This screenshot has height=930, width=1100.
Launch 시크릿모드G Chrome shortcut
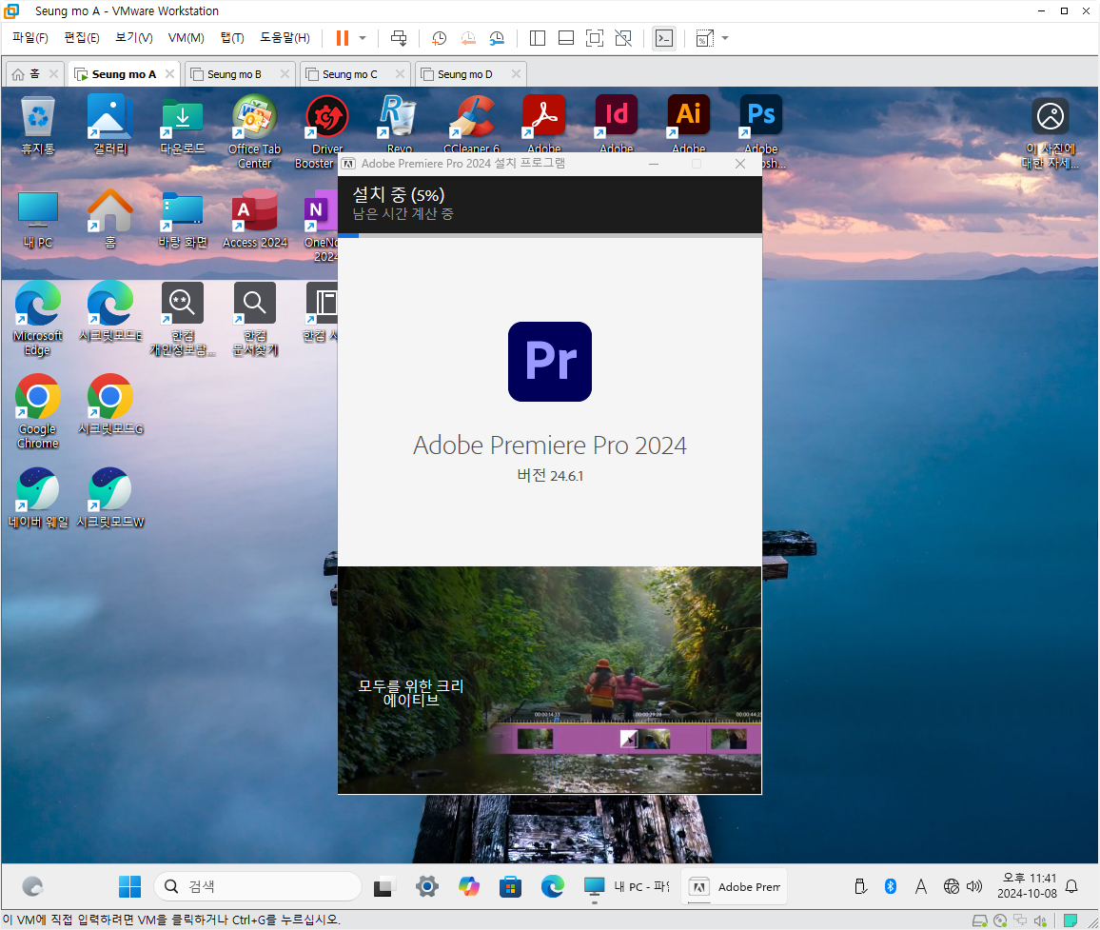pyautogui.click(x=110, y=405)
